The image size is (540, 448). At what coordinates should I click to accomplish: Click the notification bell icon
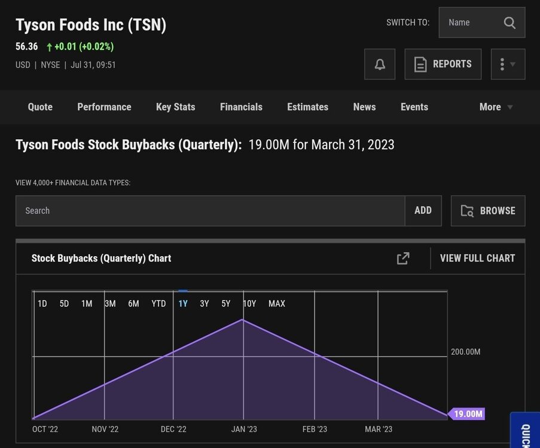[x=380, y=65]
